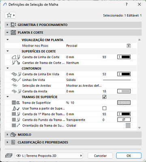This screenshot has width=146, height=162.
Task: Click the % 10 value of Trama de Superfície
Action: [x=70, y=103]
